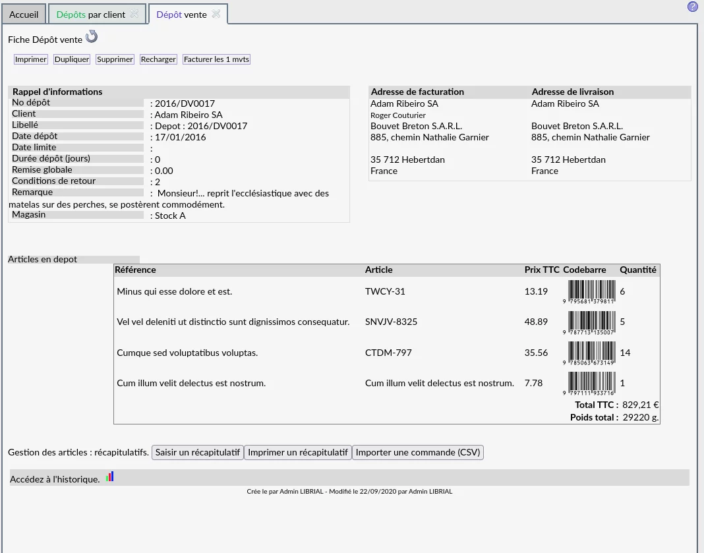
Task: Click the Dupliquer button
Action: (x=72, y=59)
